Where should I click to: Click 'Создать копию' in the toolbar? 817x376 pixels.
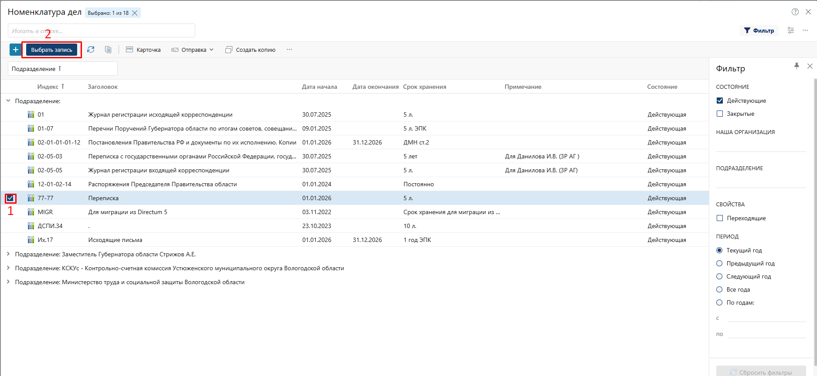[250, 50]
